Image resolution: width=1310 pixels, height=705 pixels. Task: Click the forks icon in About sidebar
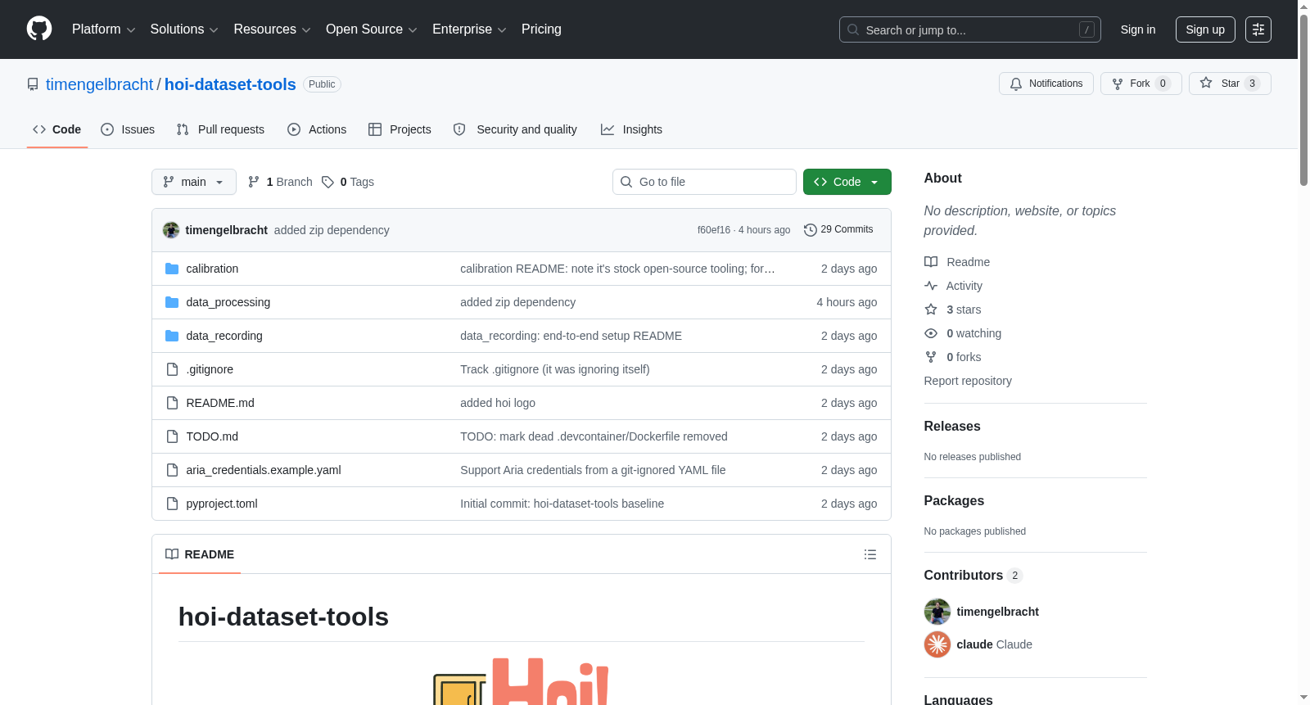tap(931, 357)
